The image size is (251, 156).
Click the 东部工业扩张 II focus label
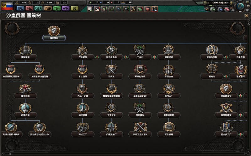coord(140,134)
